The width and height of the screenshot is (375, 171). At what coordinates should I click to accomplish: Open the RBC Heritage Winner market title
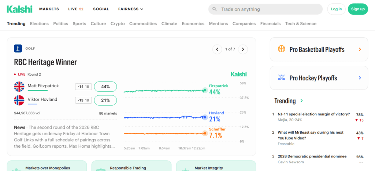coord(45,62)
